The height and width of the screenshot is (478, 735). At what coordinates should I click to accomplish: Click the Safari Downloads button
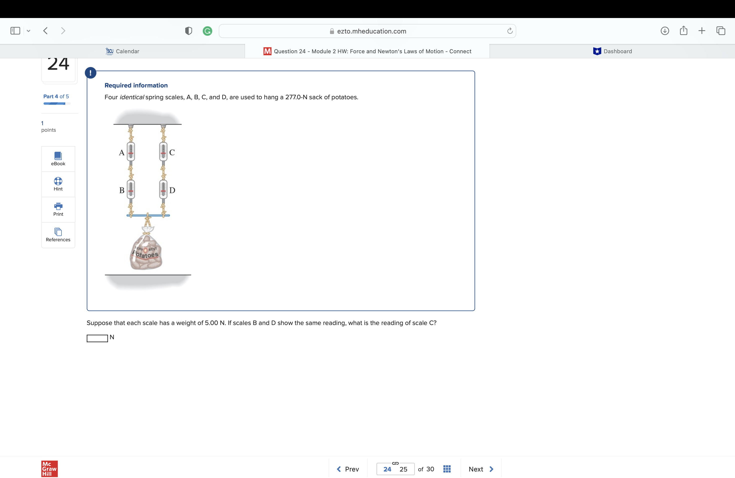(x=664, y=30)
